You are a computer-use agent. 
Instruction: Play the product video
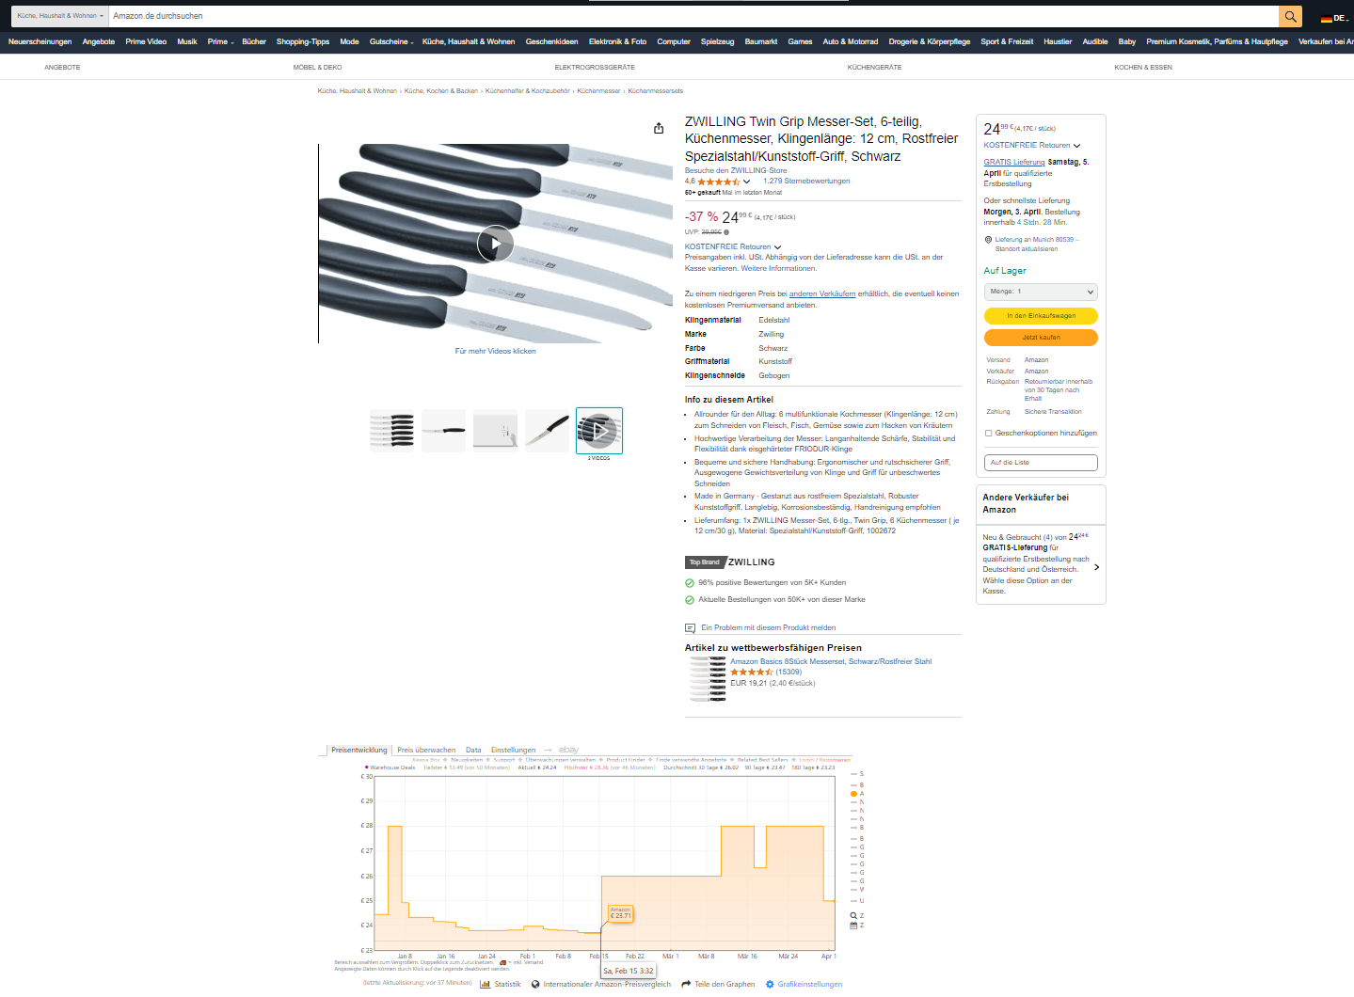pos(495,244)
